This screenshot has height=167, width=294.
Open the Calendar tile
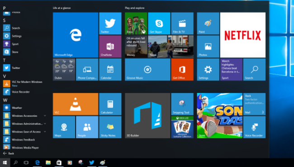pyautogui.click(x=110, y=70)
